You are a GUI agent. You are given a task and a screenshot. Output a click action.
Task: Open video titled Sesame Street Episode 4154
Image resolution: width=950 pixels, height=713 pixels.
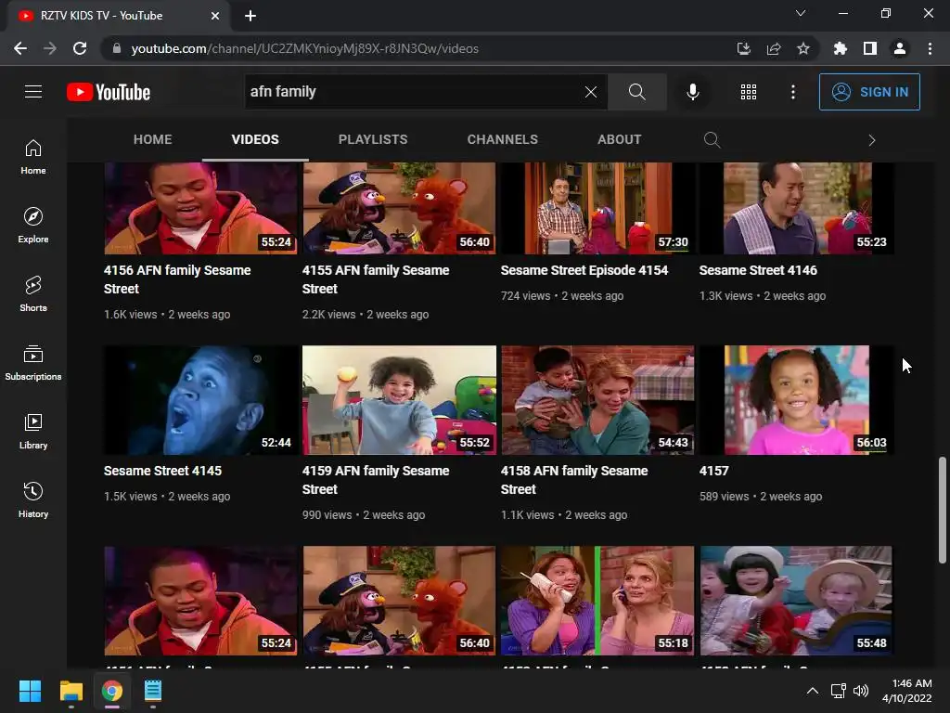pyautogui.click(x=584, y=270)
